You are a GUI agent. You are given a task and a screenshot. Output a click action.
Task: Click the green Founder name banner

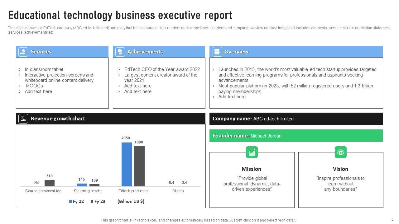(296, 136)
